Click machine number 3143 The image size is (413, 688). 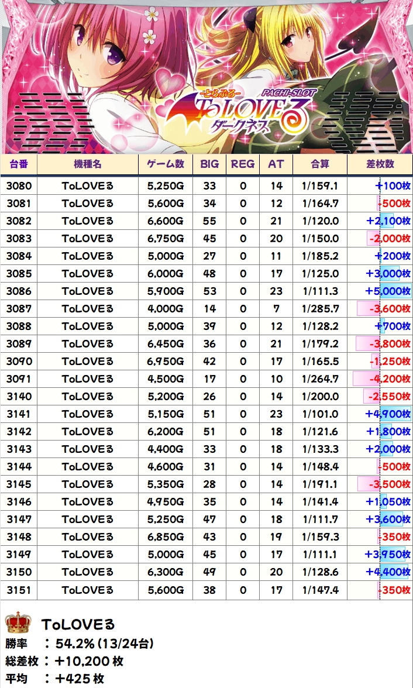click(19, 449)
